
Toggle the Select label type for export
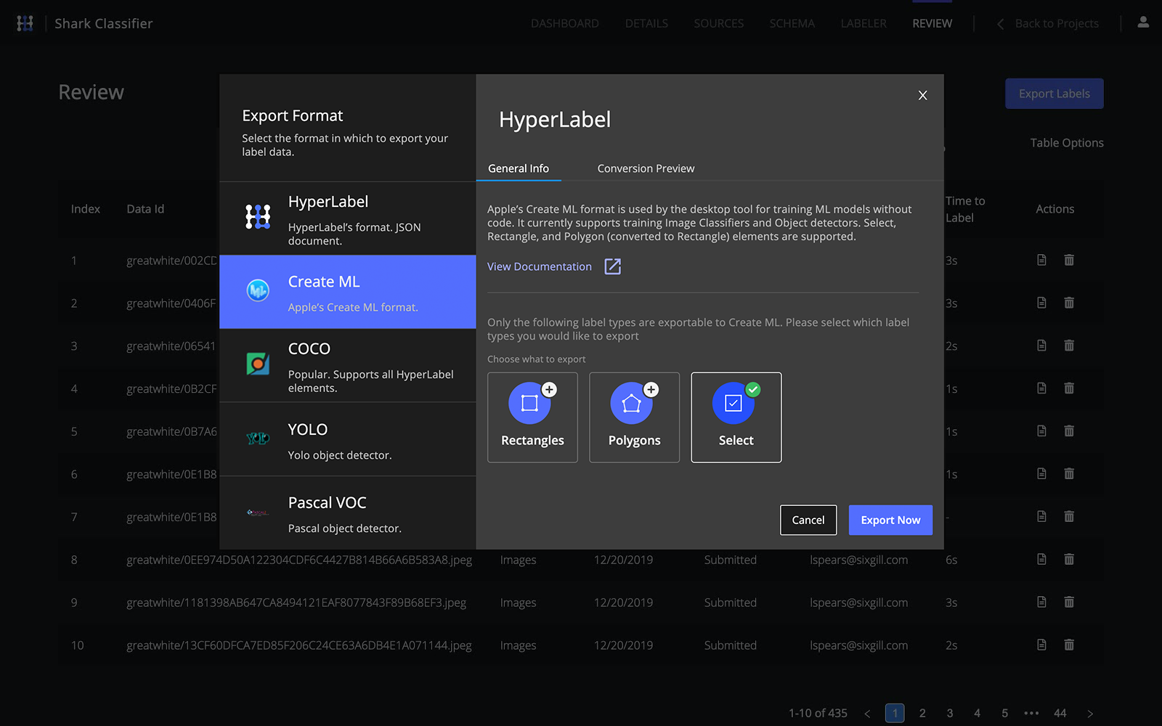pyautogui.click(x=736, y=417)
